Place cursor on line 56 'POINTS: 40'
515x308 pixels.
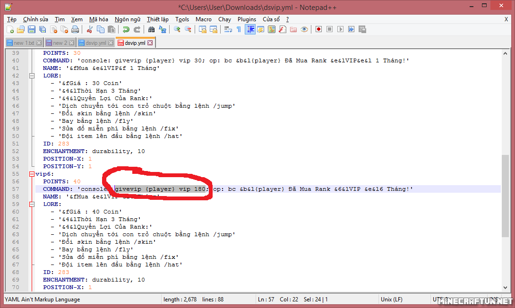pyautogui.click(x=62, y=181)
